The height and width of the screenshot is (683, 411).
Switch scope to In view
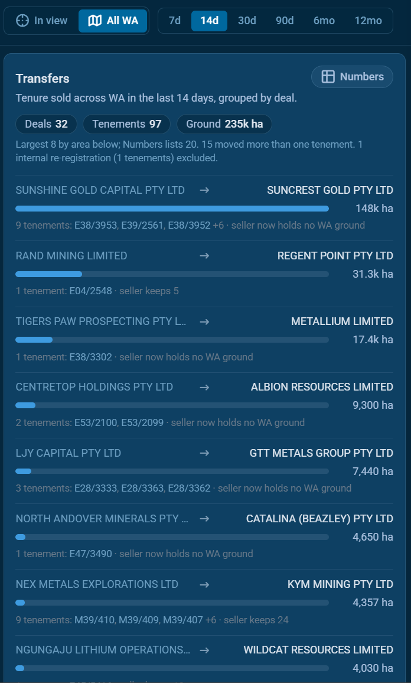42,21
